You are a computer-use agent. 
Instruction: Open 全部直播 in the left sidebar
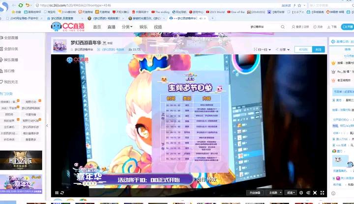pos(11,37)
